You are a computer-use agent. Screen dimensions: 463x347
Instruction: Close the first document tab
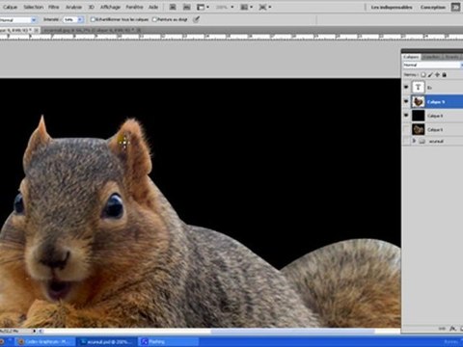click(37, 30)
